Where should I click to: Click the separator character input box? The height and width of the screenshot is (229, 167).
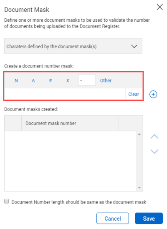click(86, 80)
